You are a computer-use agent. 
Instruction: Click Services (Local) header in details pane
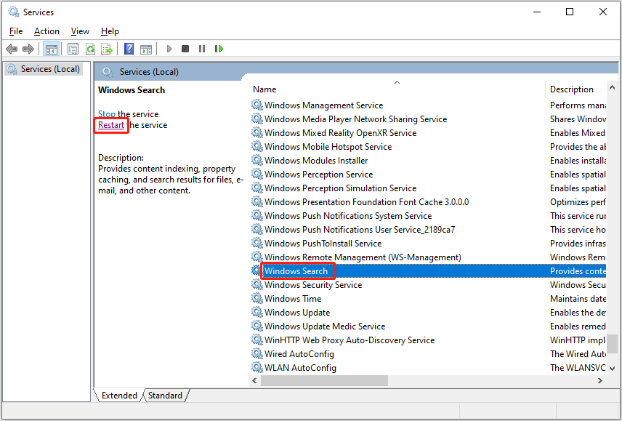(149, 72)
